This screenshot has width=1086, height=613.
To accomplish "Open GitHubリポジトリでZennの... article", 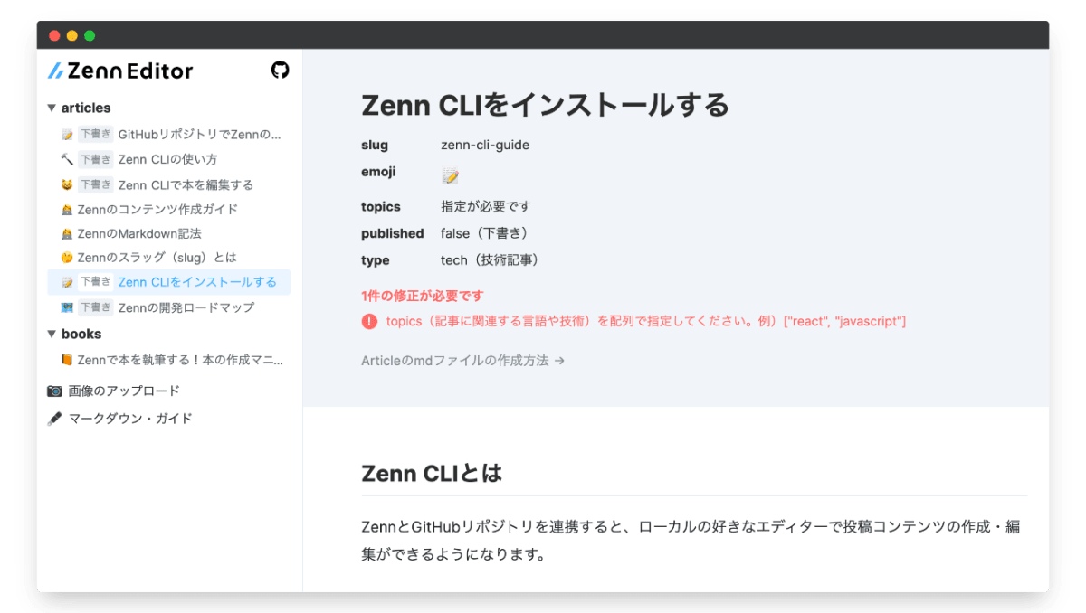I will click(169, 135).
